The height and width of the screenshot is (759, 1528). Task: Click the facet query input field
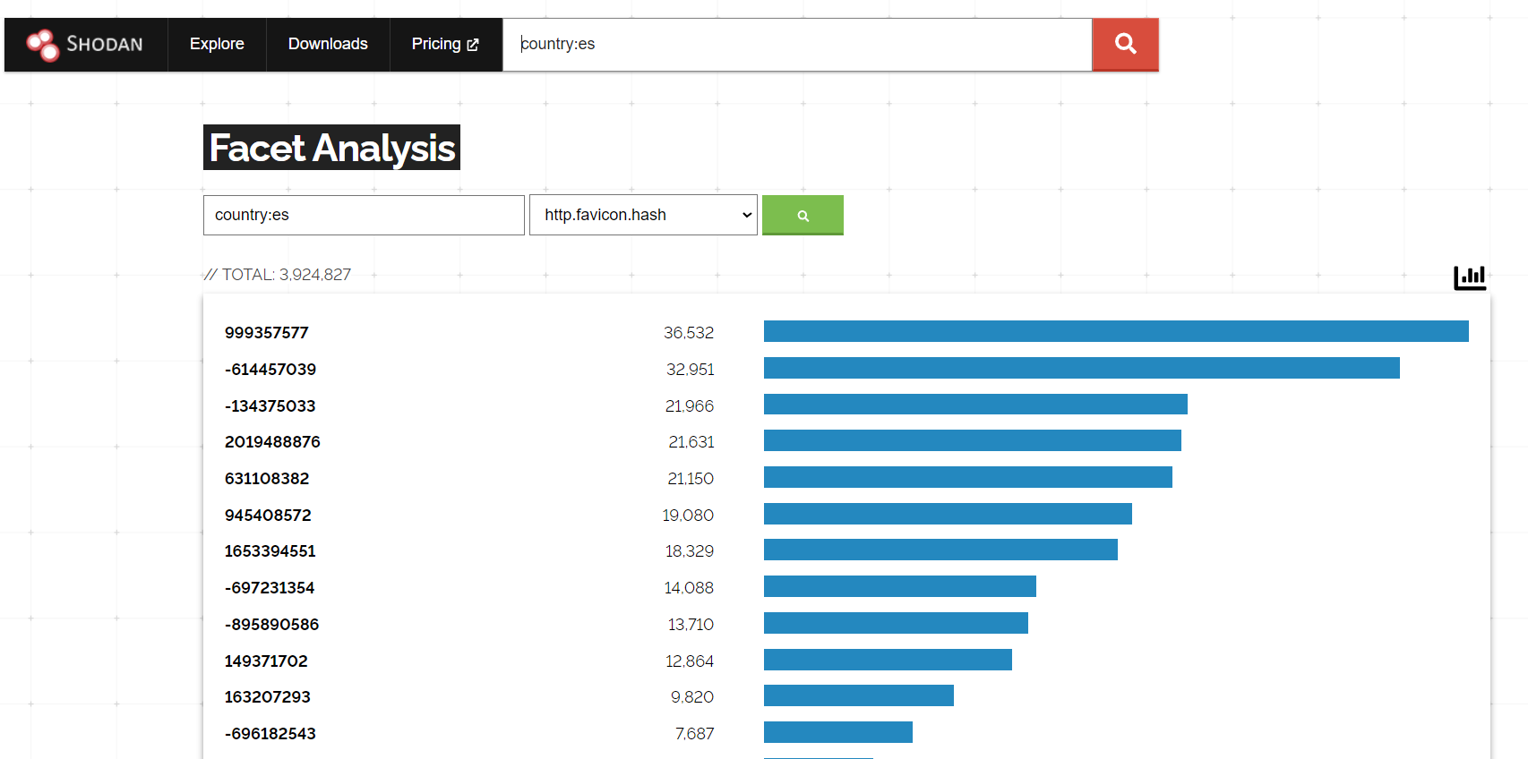[x=364, y=215]
